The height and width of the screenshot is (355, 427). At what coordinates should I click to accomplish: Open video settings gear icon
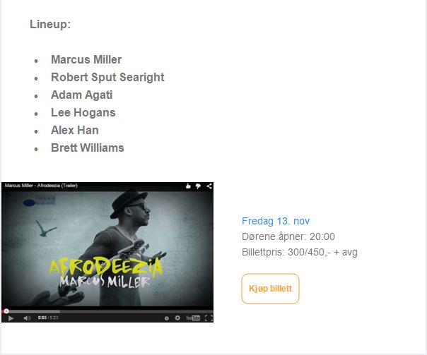pos(177,318)
